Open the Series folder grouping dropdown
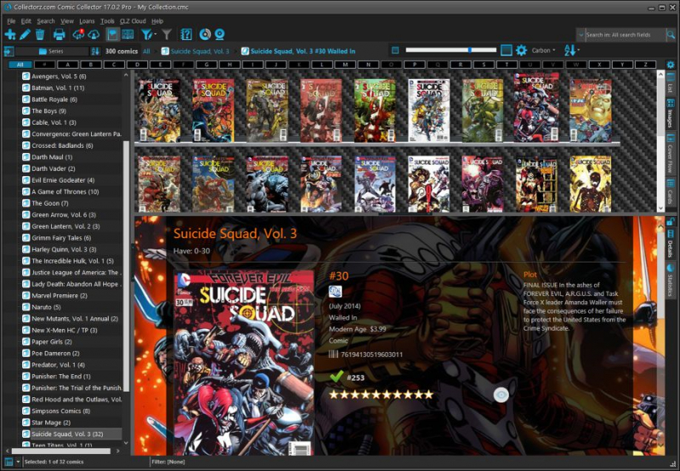This screenshot has width=680, height=471. pyautogui.click(x=54, y=51)
